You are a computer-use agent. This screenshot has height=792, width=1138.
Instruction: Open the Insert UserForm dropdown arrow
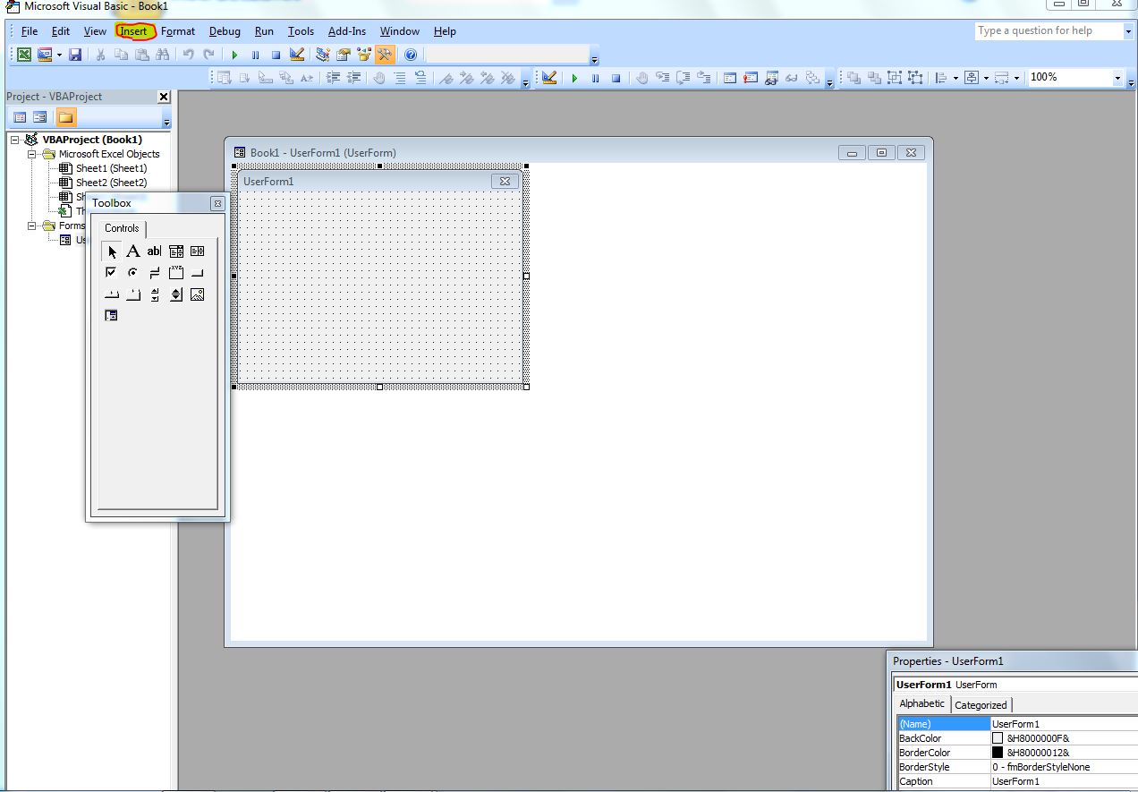point(57,55)
